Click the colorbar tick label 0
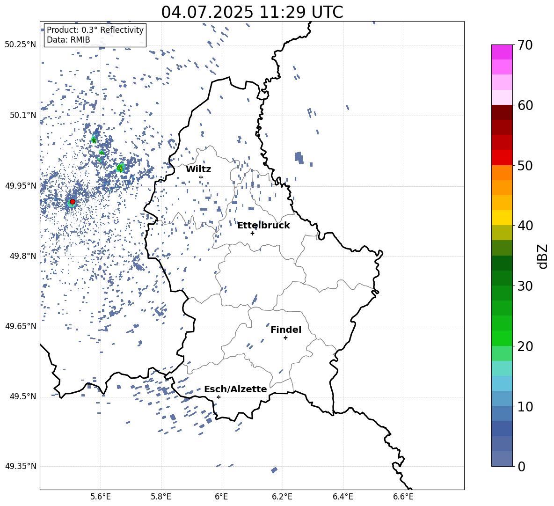 (521, 466)
